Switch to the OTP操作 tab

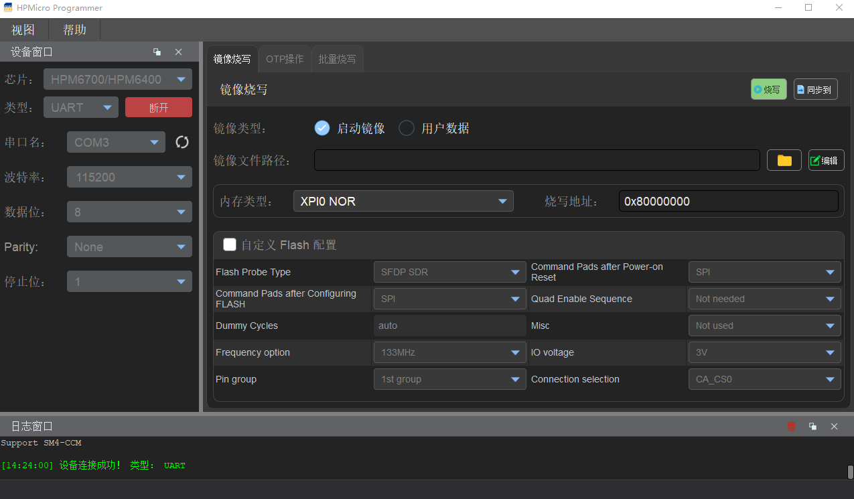tap(285, 59)
